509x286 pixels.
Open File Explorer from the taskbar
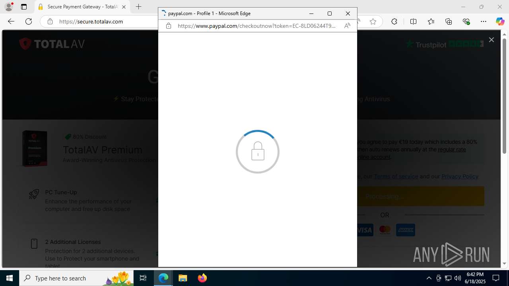point(183,278)
